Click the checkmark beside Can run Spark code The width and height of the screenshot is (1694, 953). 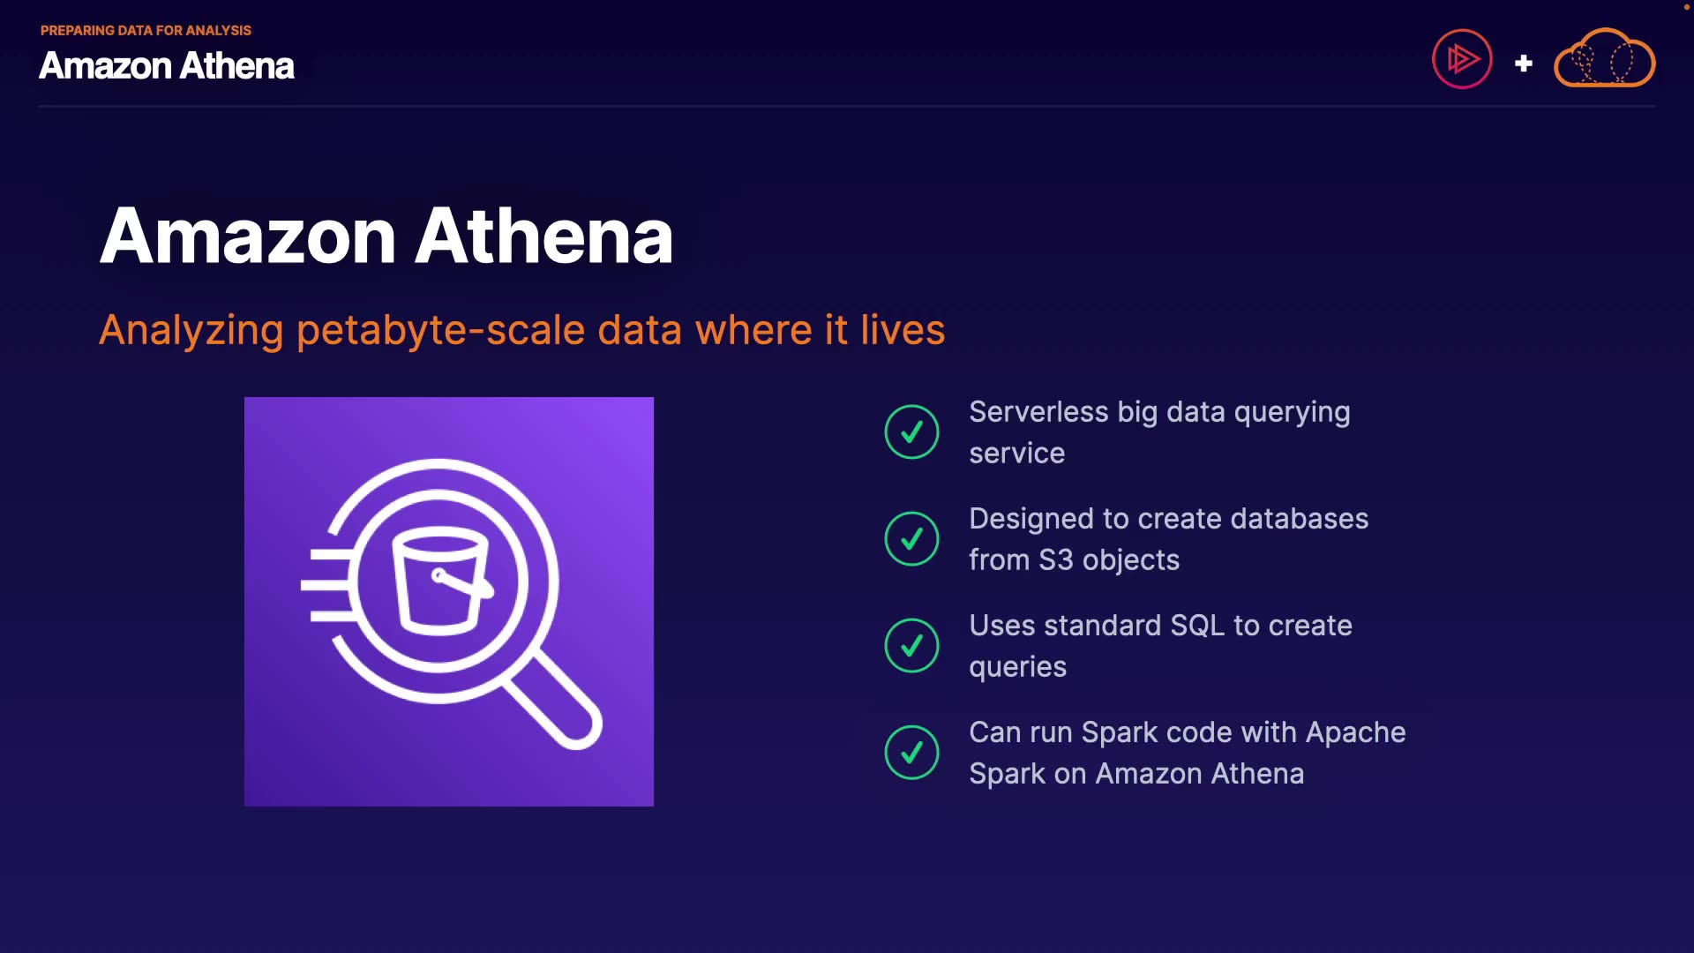[911, 753]
